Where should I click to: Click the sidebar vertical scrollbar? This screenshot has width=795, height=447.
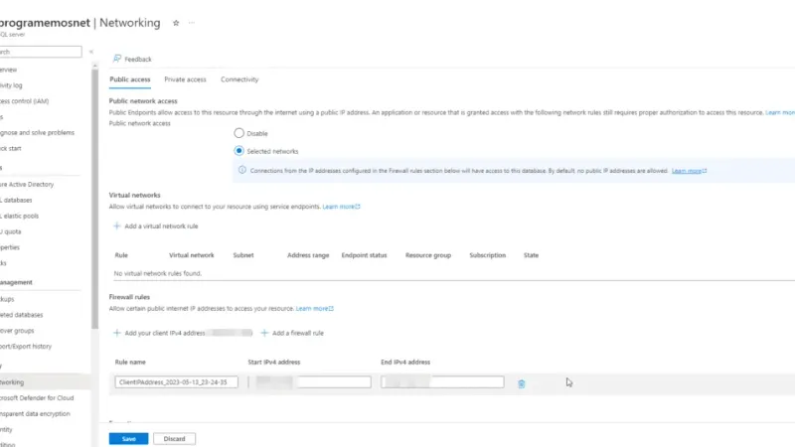tap(94, 199)
